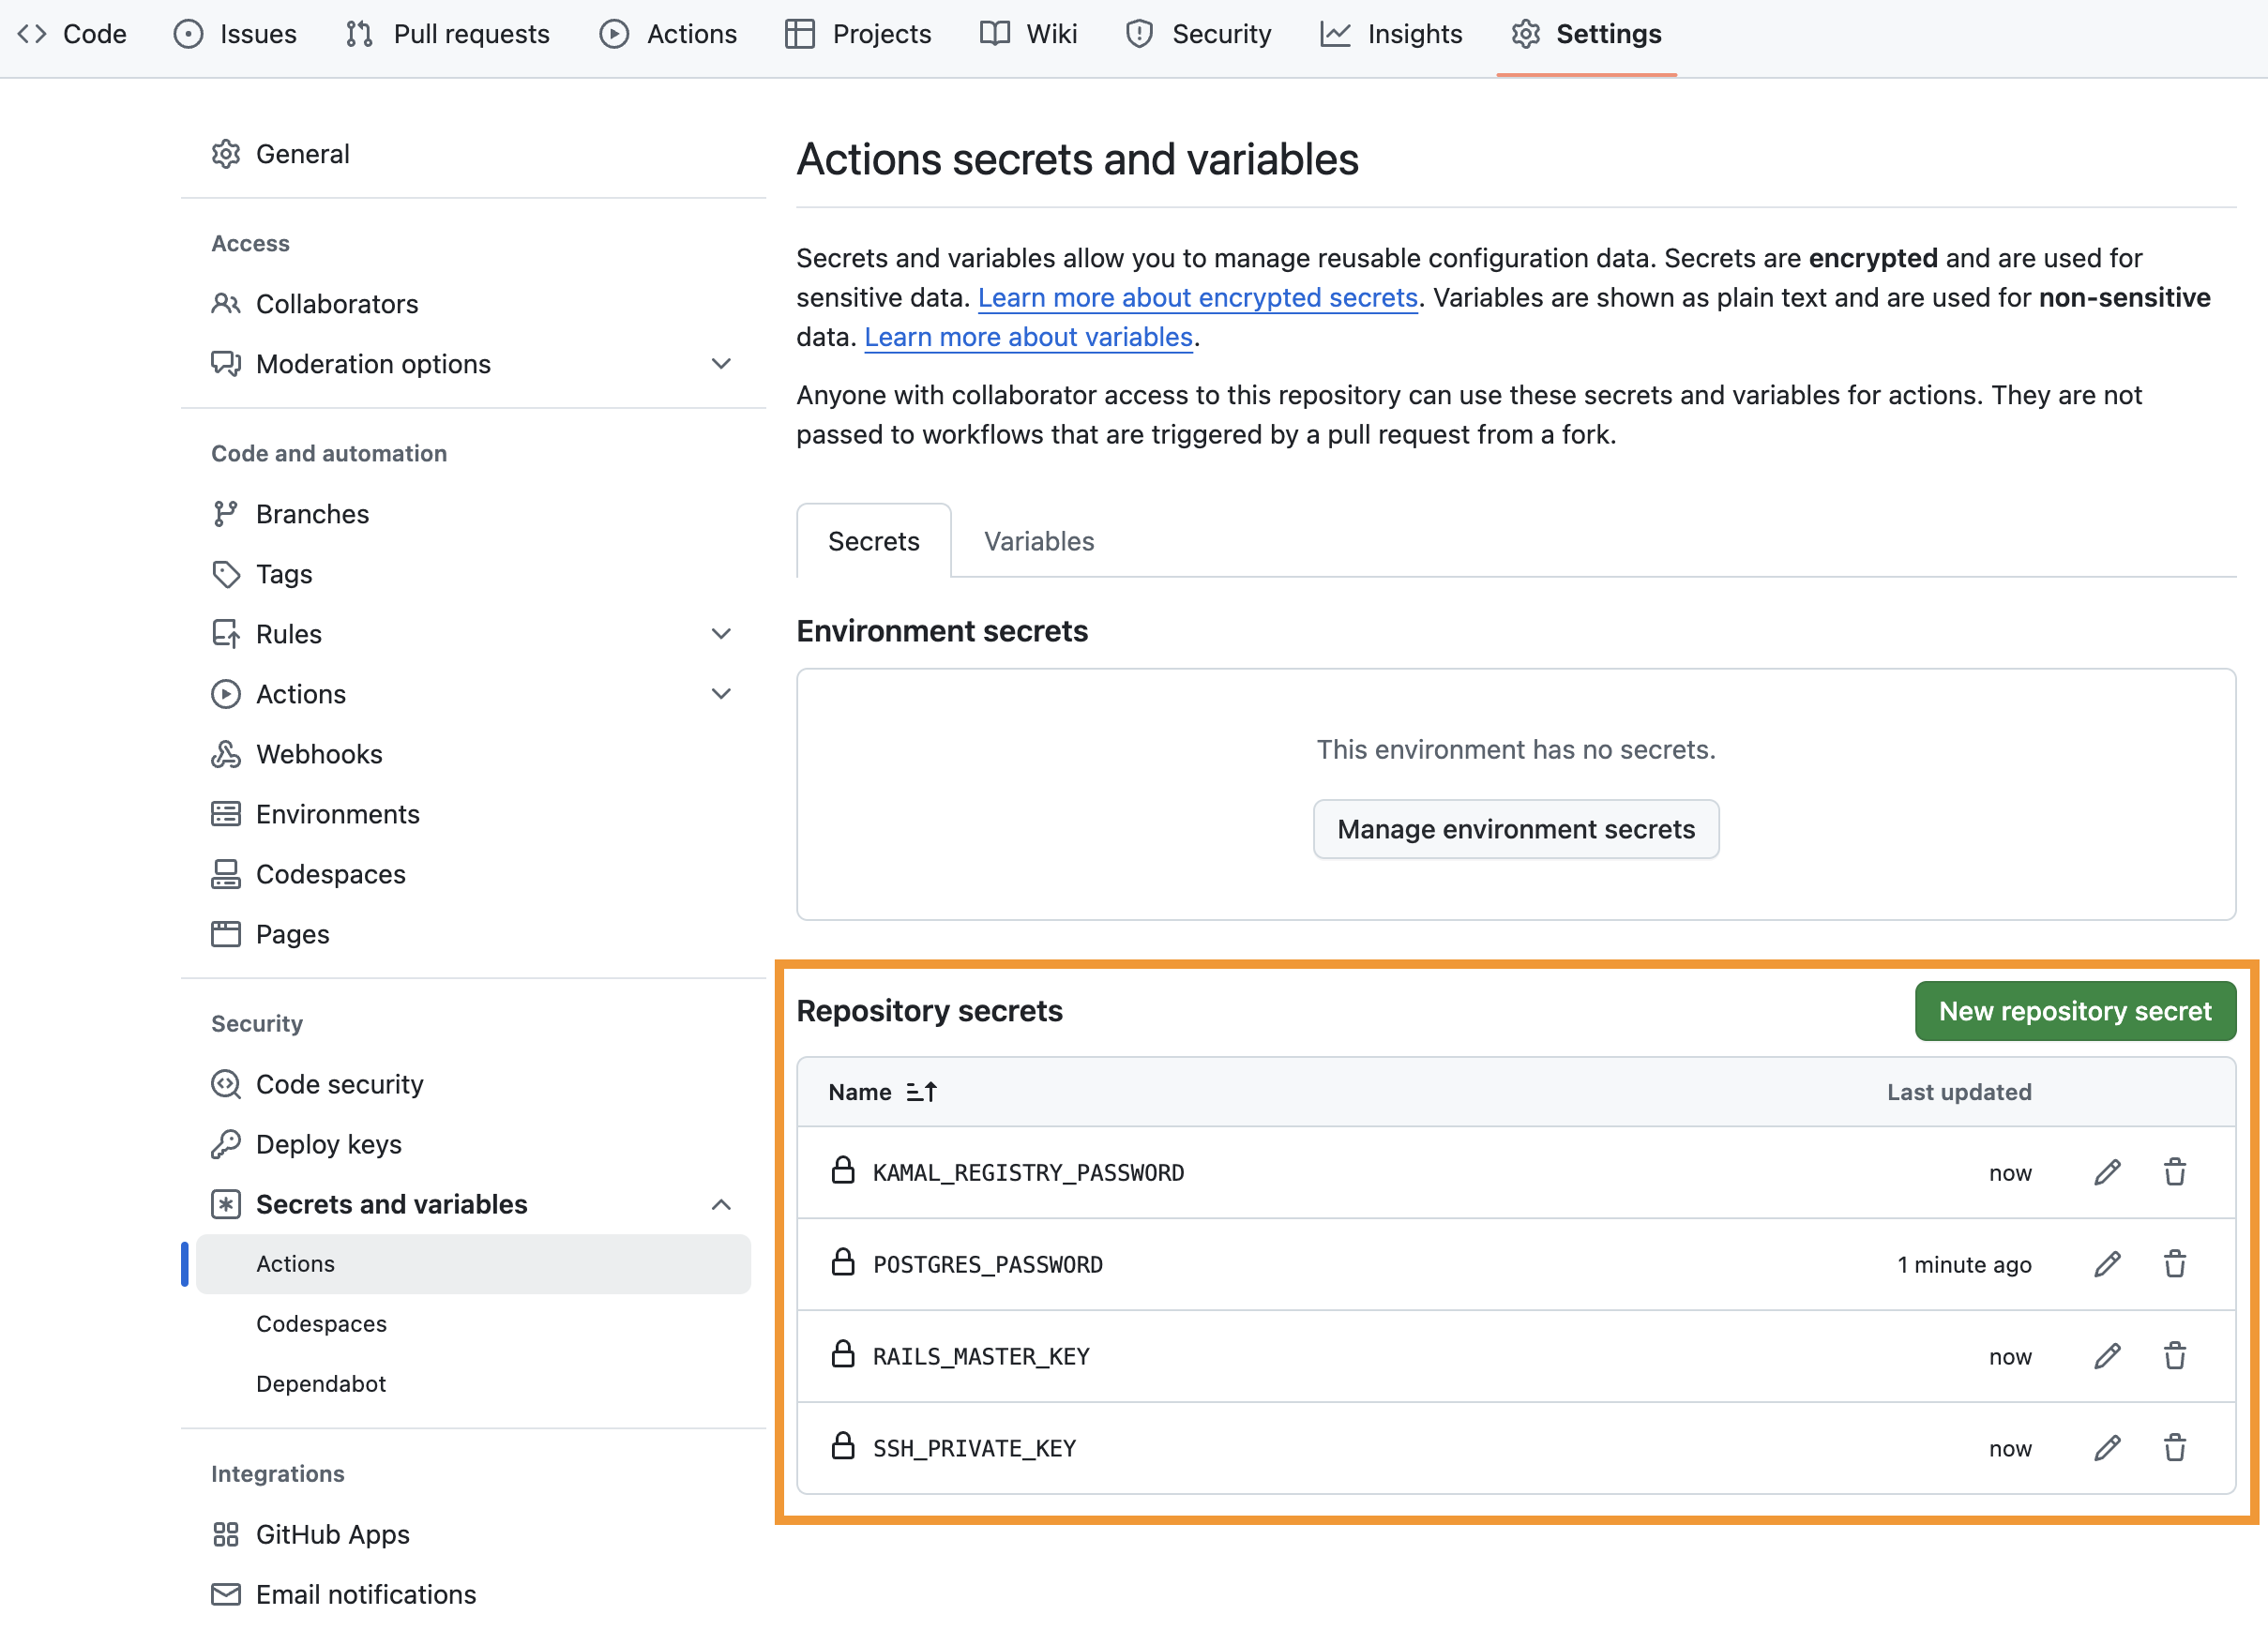Click "1 minute ago" timestamp for POSTGRES_PASSWORD
Viewport: 2268px width, 1630px height.
click(1964, 1265)
